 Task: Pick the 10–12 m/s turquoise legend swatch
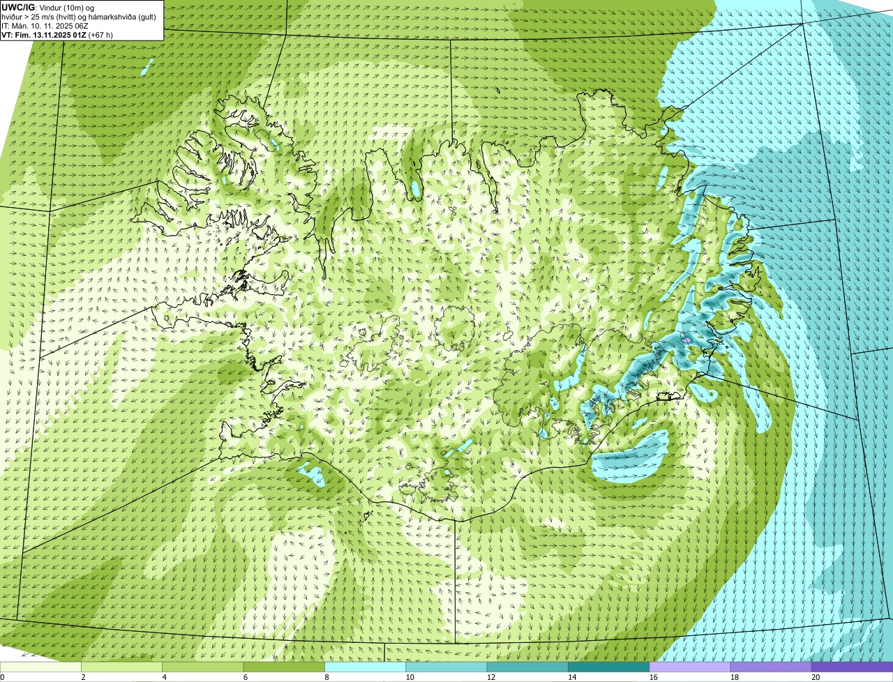tap(446, 667)
